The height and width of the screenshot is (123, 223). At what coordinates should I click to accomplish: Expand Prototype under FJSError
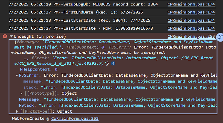click(21, 93)
